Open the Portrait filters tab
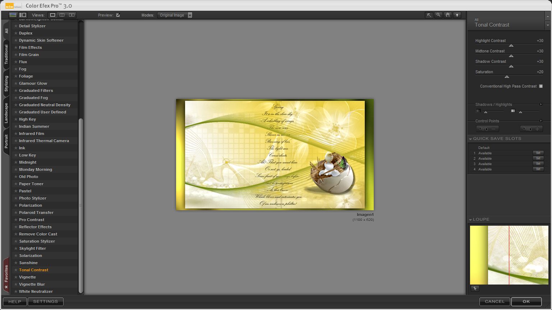Screen dimensions: 552x310 [x=6, y=141]
